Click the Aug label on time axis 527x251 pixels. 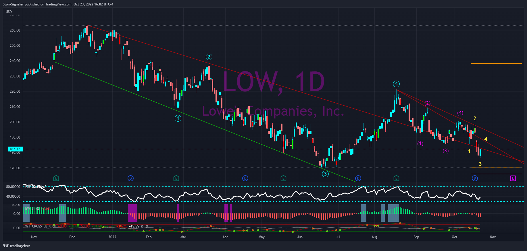tap(374, 237)
